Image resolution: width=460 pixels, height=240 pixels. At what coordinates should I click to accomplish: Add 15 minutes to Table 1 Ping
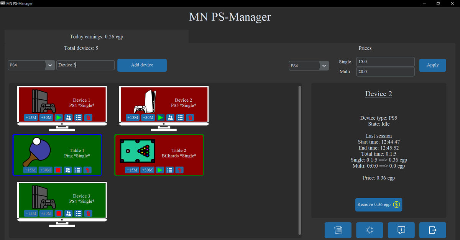[x=30, y=170]
